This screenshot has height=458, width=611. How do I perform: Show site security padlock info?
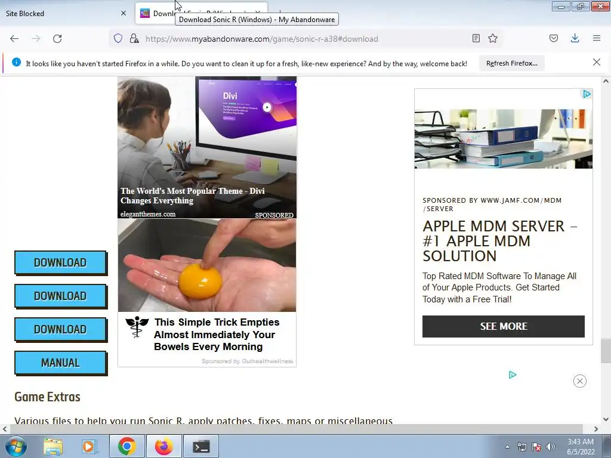point(134,38)
